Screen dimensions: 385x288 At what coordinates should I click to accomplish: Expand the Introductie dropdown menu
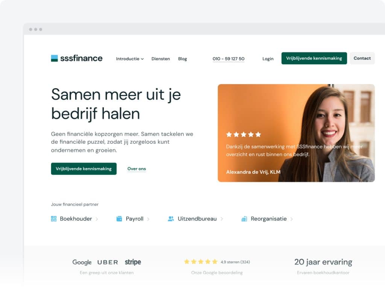[130, 59]
